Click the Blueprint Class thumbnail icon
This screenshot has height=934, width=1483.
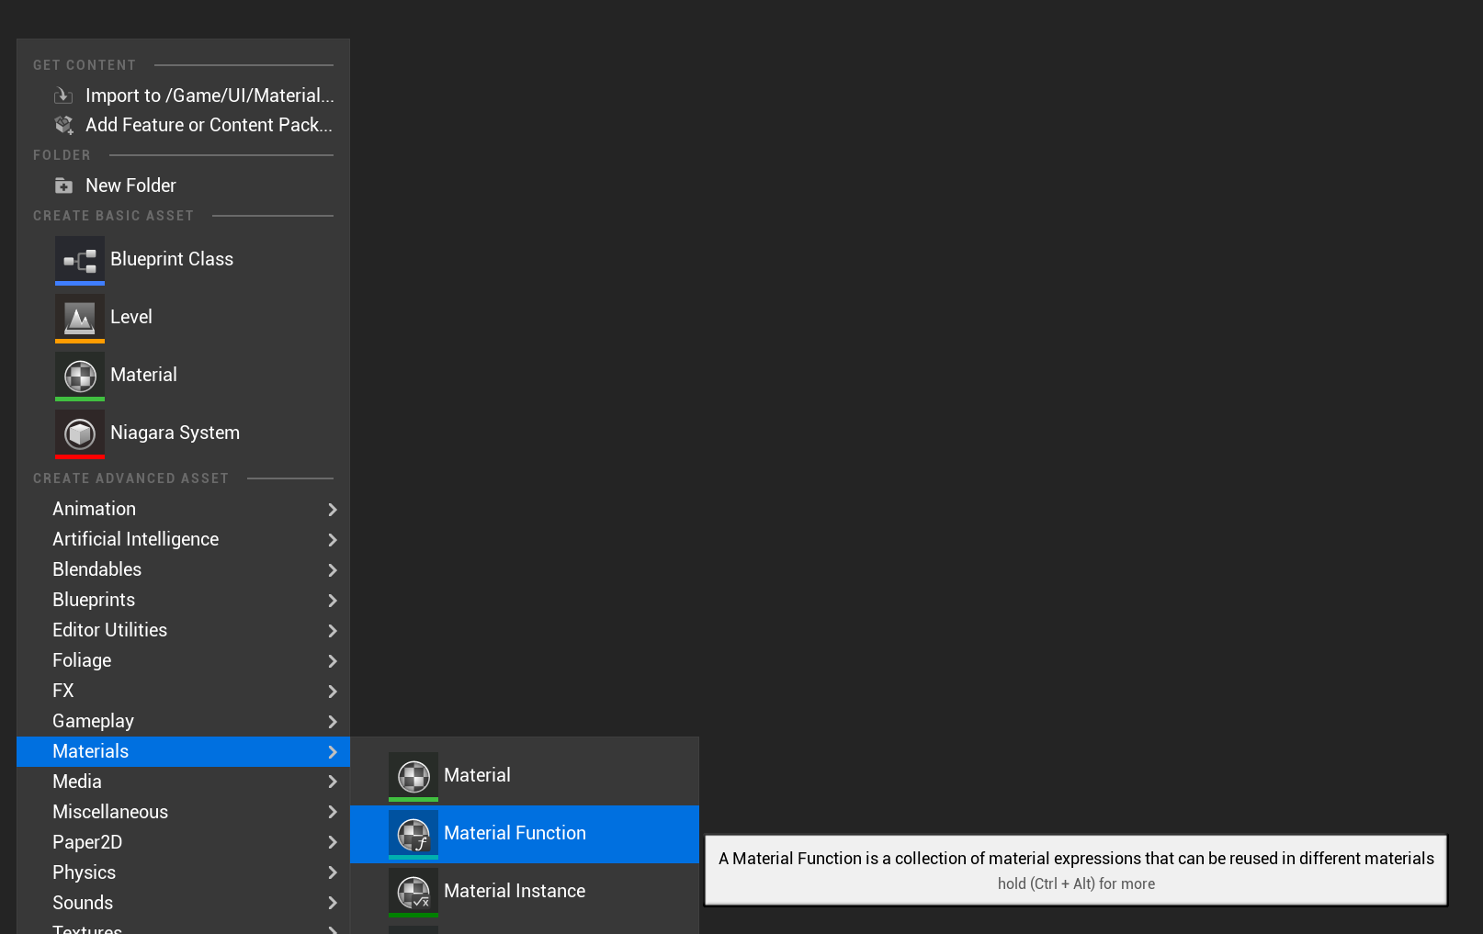click(x=80, y=260)
